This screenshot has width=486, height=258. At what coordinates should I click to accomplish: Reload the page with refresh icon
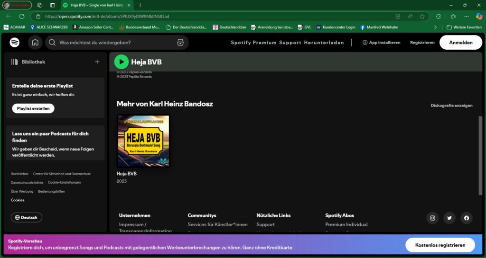coord(22,17)
